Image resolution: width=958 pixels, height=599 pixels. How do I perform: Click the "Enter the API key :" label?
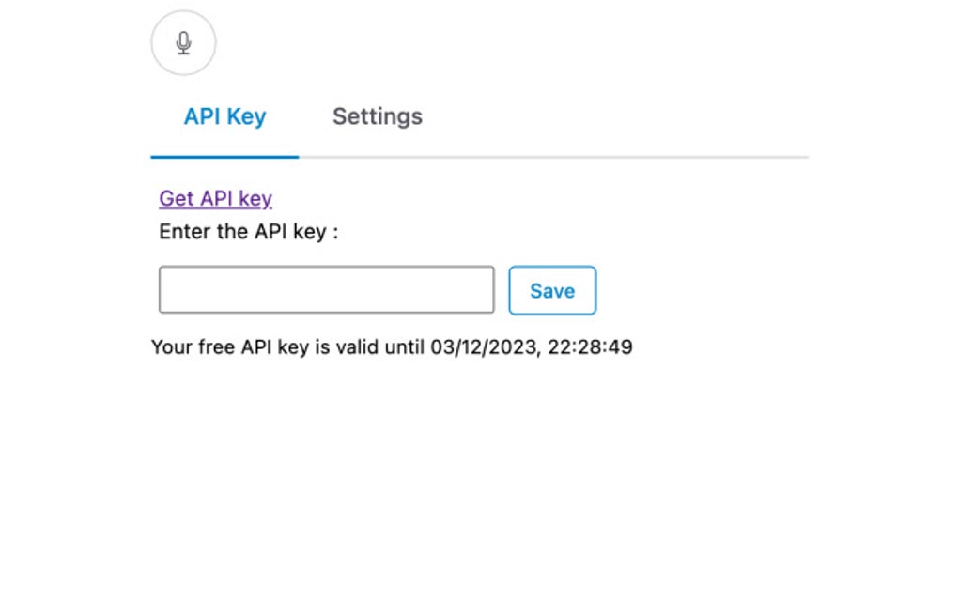[248, 231]
